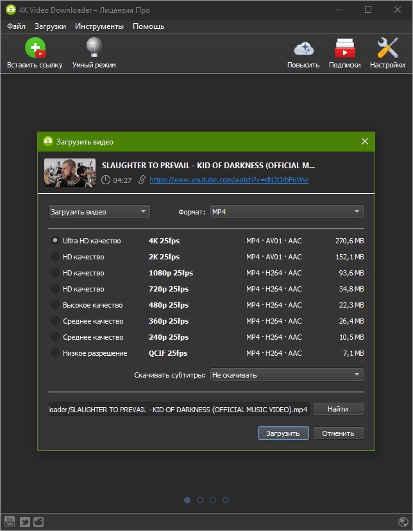Open the Загрузить видео mode dropdown
This screenshot has width=413, height=531.
(x=99, y=212)
